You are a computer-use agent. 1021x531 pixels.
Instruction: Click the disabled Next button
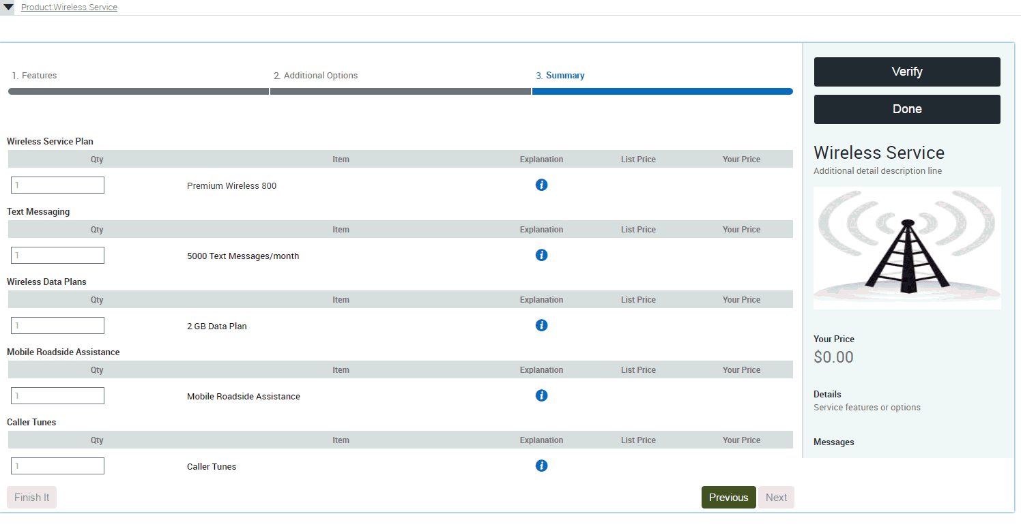click(x=776, y=497)
